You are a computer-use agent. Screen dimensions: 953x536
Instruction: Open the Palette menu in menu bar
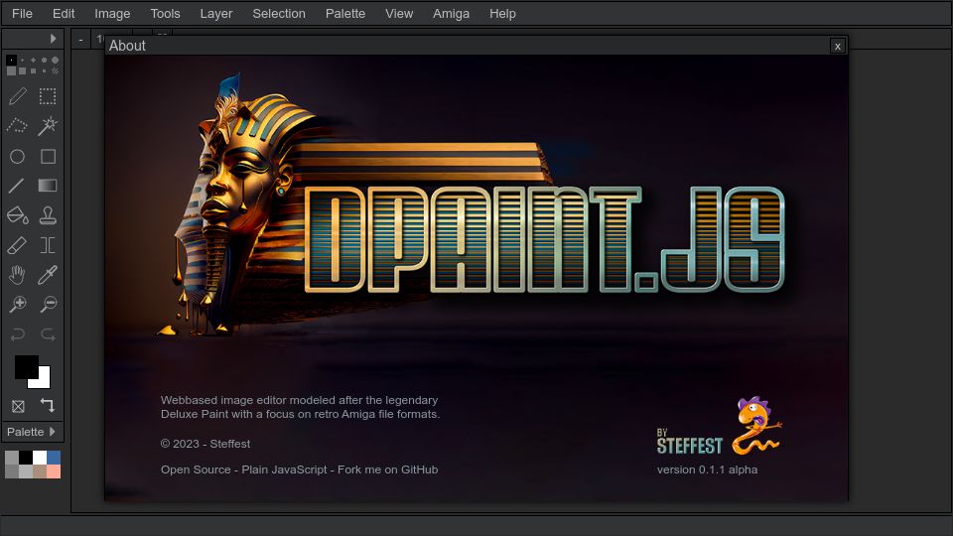pos(345,13)
